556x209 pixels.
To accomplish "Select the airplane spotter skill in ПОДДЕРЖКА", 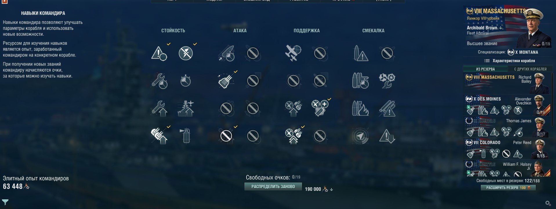I will [x=293, y=53].
